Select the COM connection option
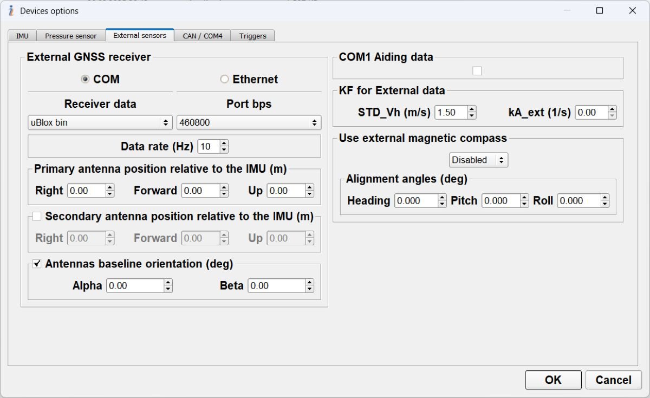The width and height of the screenshot is (650, 398). (x=84, y=79)
